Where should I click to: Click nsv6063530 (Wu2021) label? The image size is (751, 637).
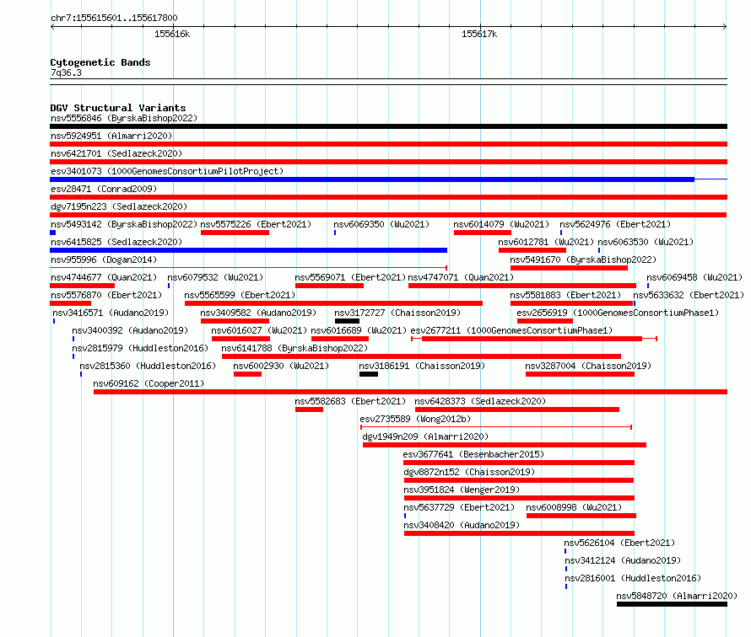[646, 242]
